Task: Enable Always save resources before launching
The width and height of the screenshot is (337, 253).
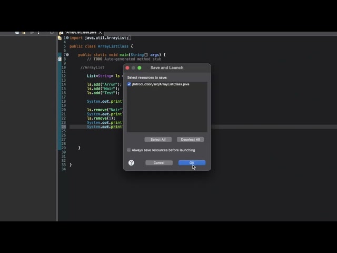Action: [128, 150]
